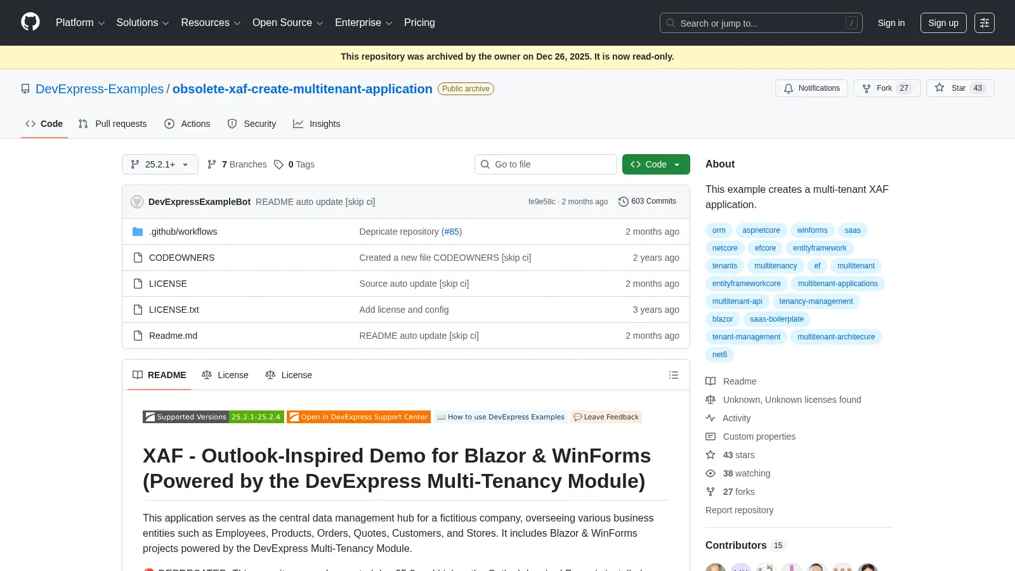This screenshot has height=571, width=1015.
Task: Open the Contributors 15 heading link
Action: pos(745,546)
